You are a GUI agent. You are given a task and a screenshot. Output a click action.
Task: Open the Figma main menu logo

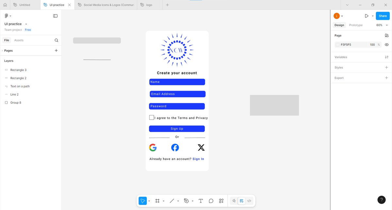6,16
